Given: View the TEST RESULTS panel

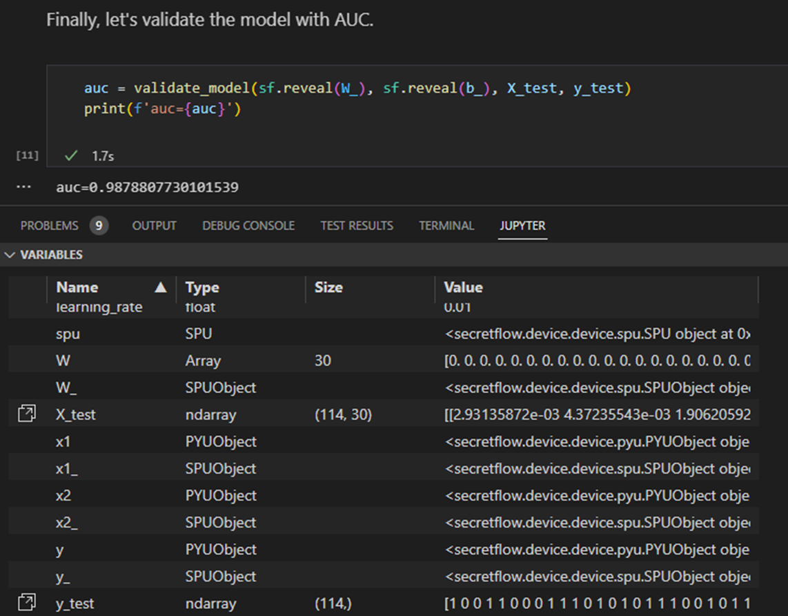Looking at the screenshot, I should point(357,225).
